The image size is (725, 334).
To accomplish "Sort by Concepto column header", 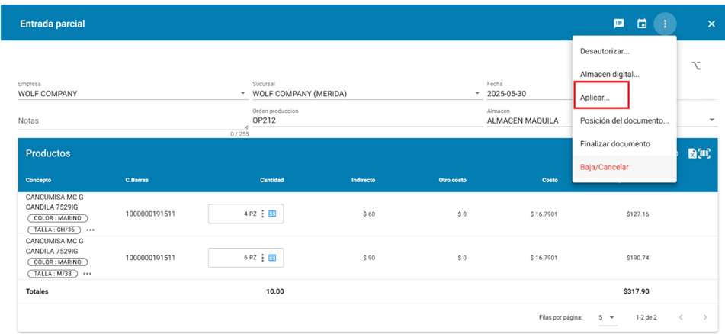I will tap(38, 180).
